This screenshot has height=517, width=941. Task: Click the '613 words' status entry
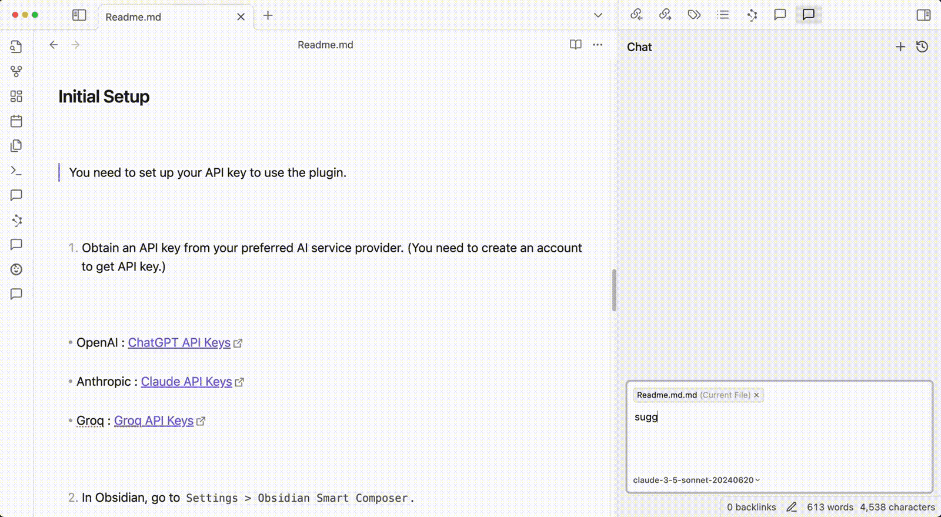tap(830, 507)
